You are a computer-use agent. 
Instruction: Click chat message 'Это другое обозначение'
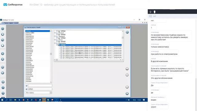pyautogui.click(x=162, y=78)
